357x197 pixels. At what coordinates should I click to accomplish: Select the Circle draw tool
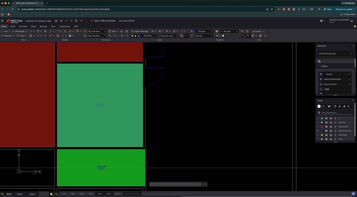point(21,36)
